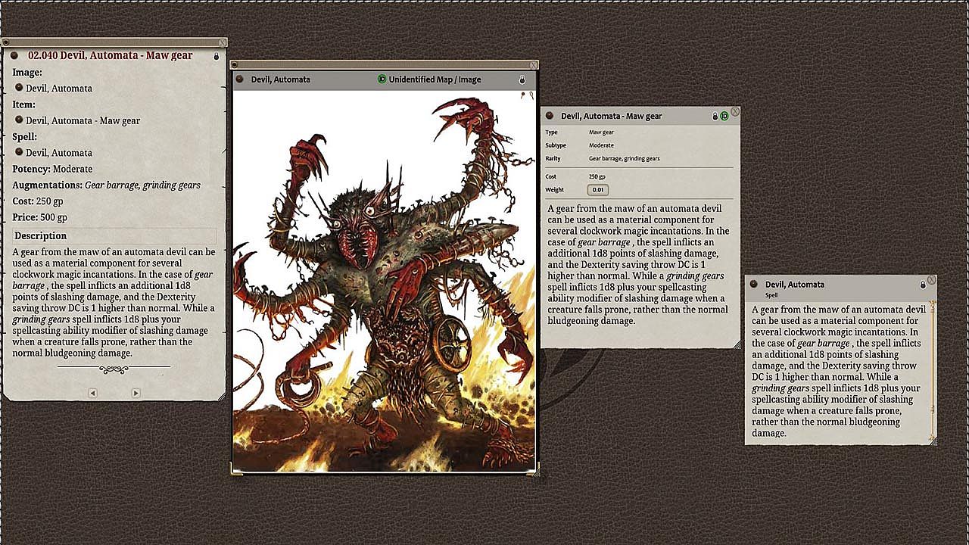Click the link icon beside story title '02.040 Devil, Automata - Maw gear'

pos(14,55)
